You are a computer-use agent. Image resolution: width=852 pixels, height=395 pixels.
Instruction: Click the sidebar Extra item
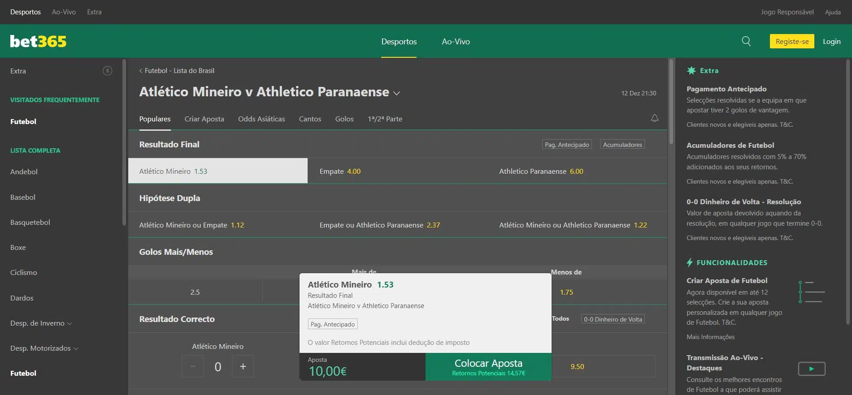tap(18, 71)
